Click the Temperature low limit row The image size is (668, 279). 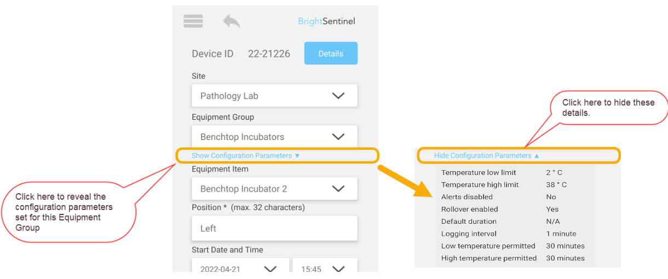(x=515, y=172)
